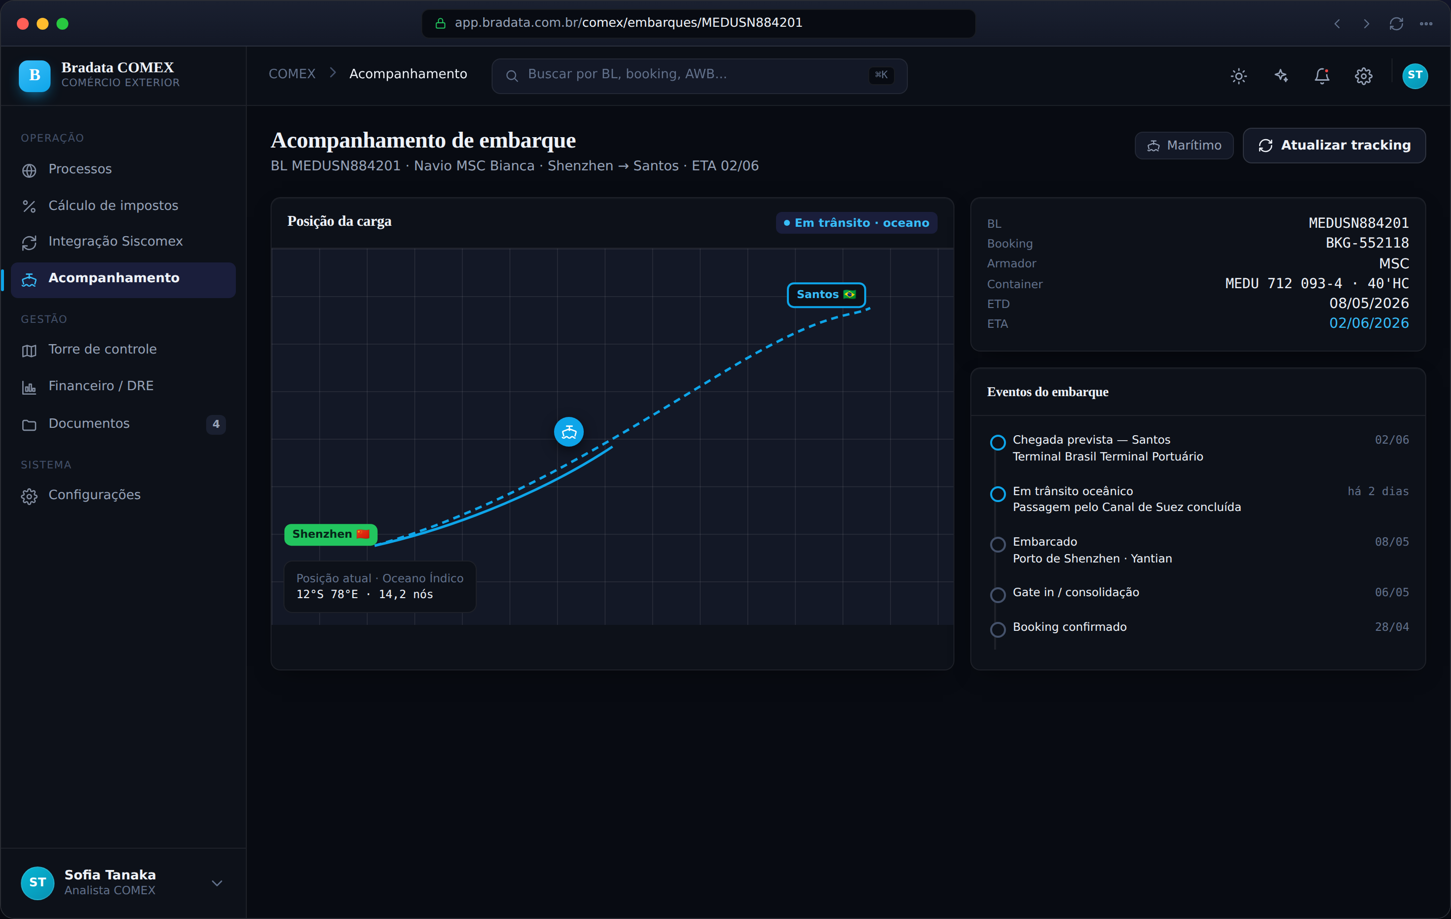The height and width of the screenshot is (919, 1451).
Task: Click the browser back arrow
Action: (1337, 24)
